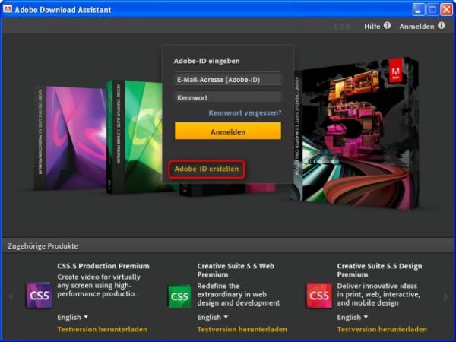Click Adobe-ID erstellen link
Screen dimensions: 456x342
pos(207,169)
